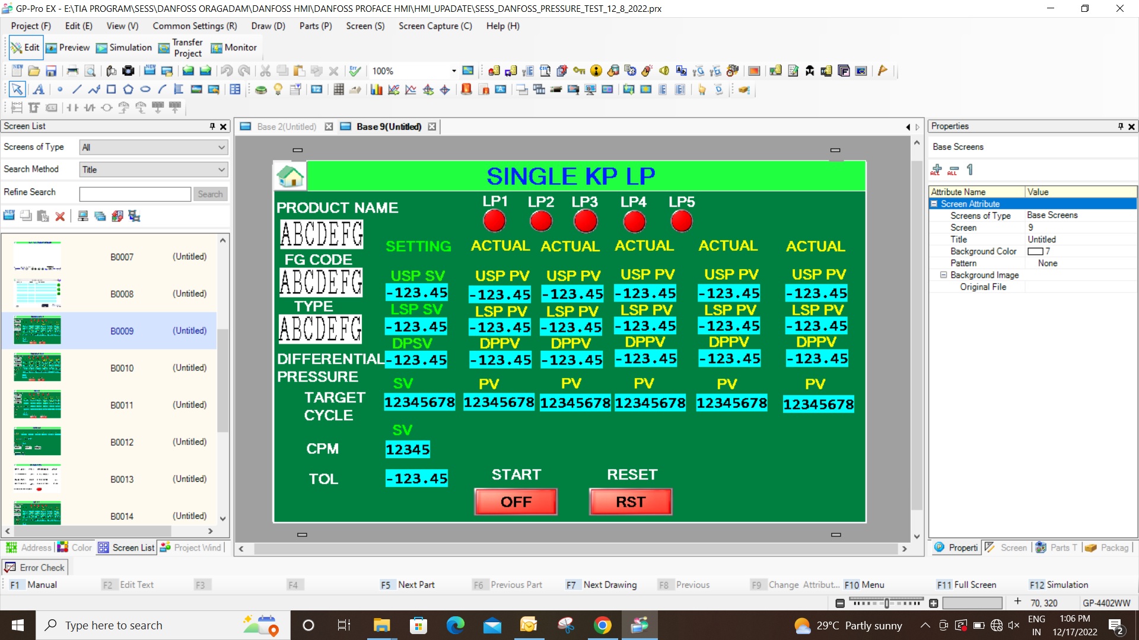Screen dimensions: 1139x640
Task: Click the red delete screen icon
Action: click(60, 216)
